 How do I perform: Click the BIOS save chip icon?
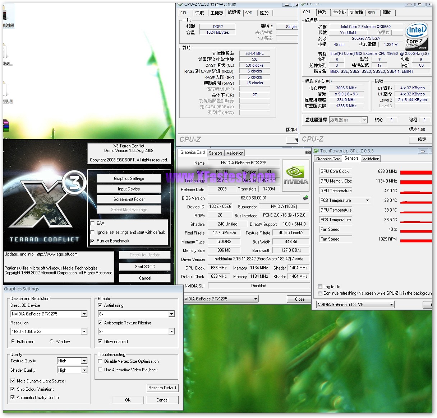305,198
